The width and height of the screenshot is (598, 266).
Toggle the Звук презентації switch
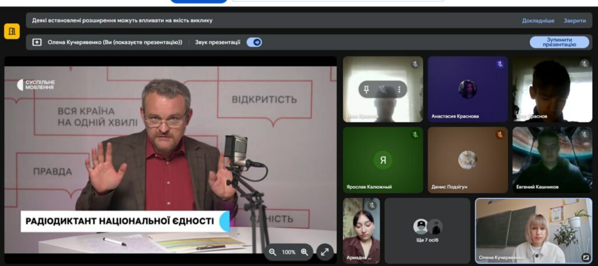pos(254,42)
